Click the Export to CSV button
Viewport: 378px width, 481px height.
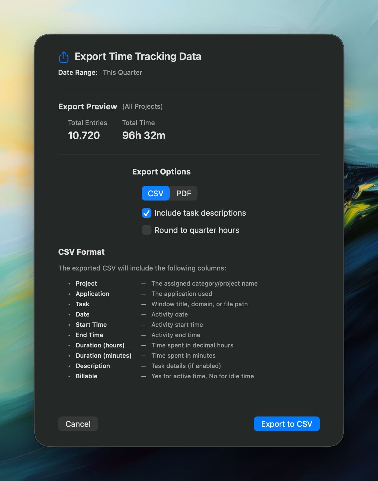click(286, 424)
